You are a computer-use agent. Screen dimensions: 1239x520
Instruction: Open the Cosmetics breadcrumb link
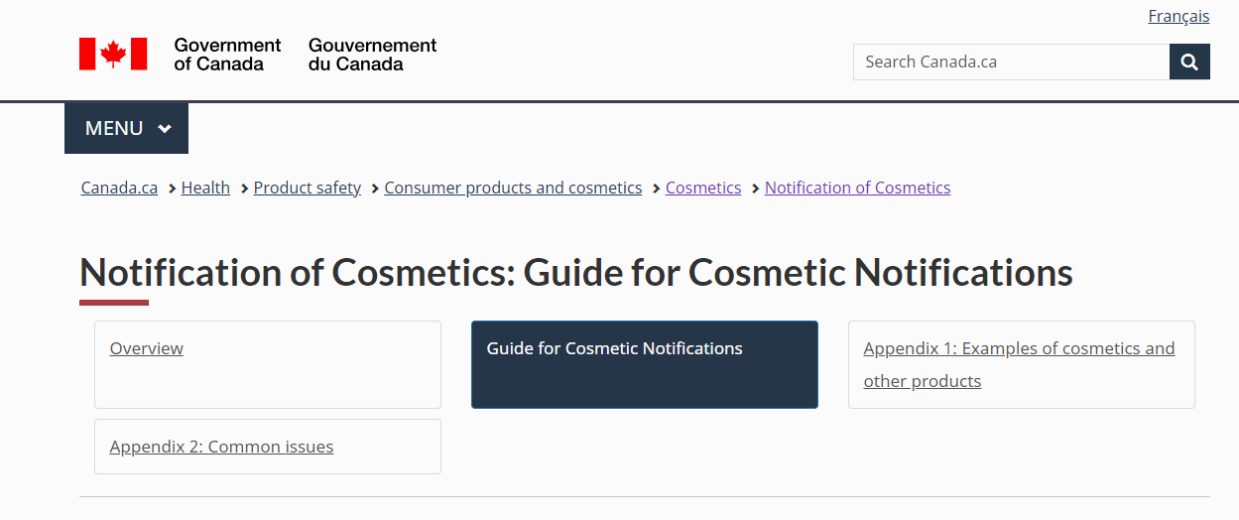[x=703, y=188]
